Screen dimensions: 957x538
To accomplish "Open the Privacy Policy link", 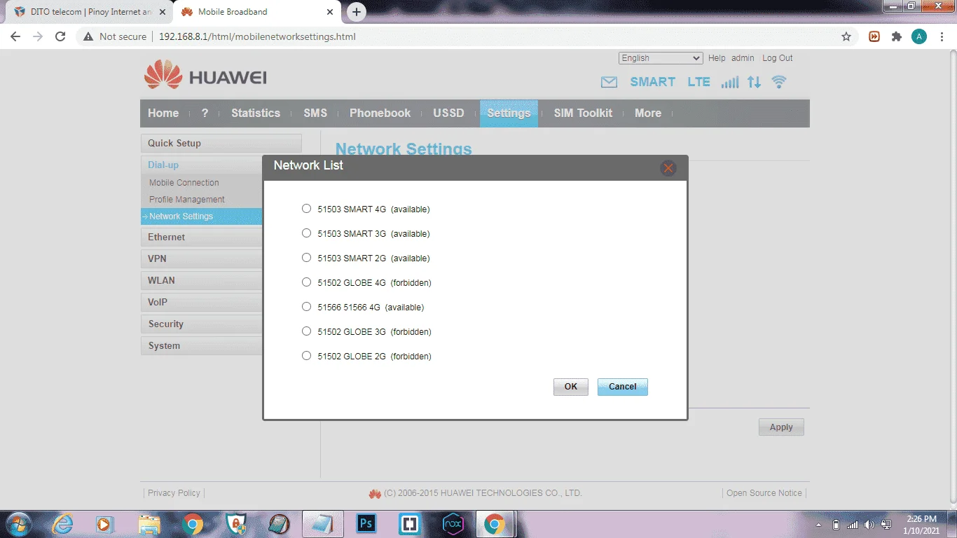I will click(x=174, y=493).
